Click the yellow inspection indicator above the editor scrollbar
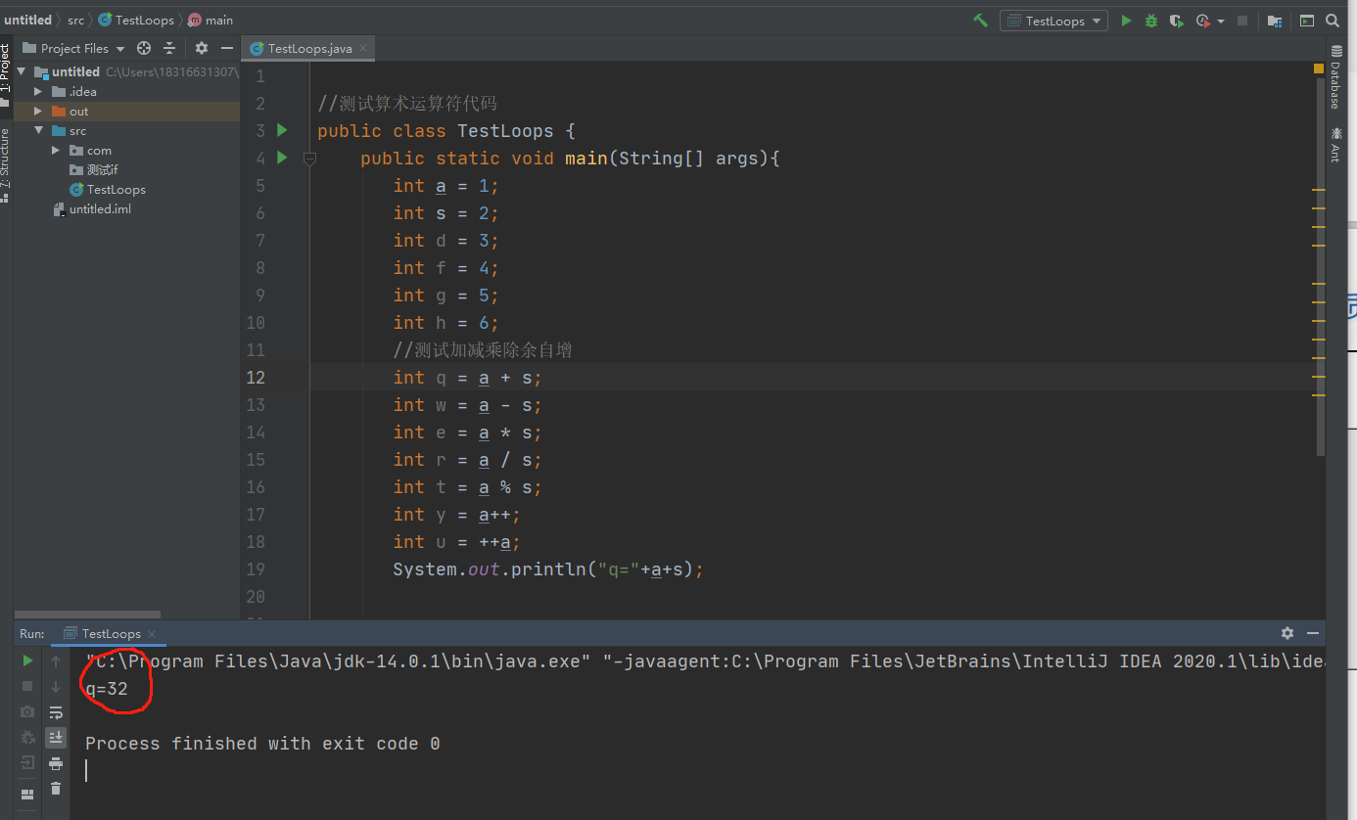1357x820 pixels. [1318, 68]
